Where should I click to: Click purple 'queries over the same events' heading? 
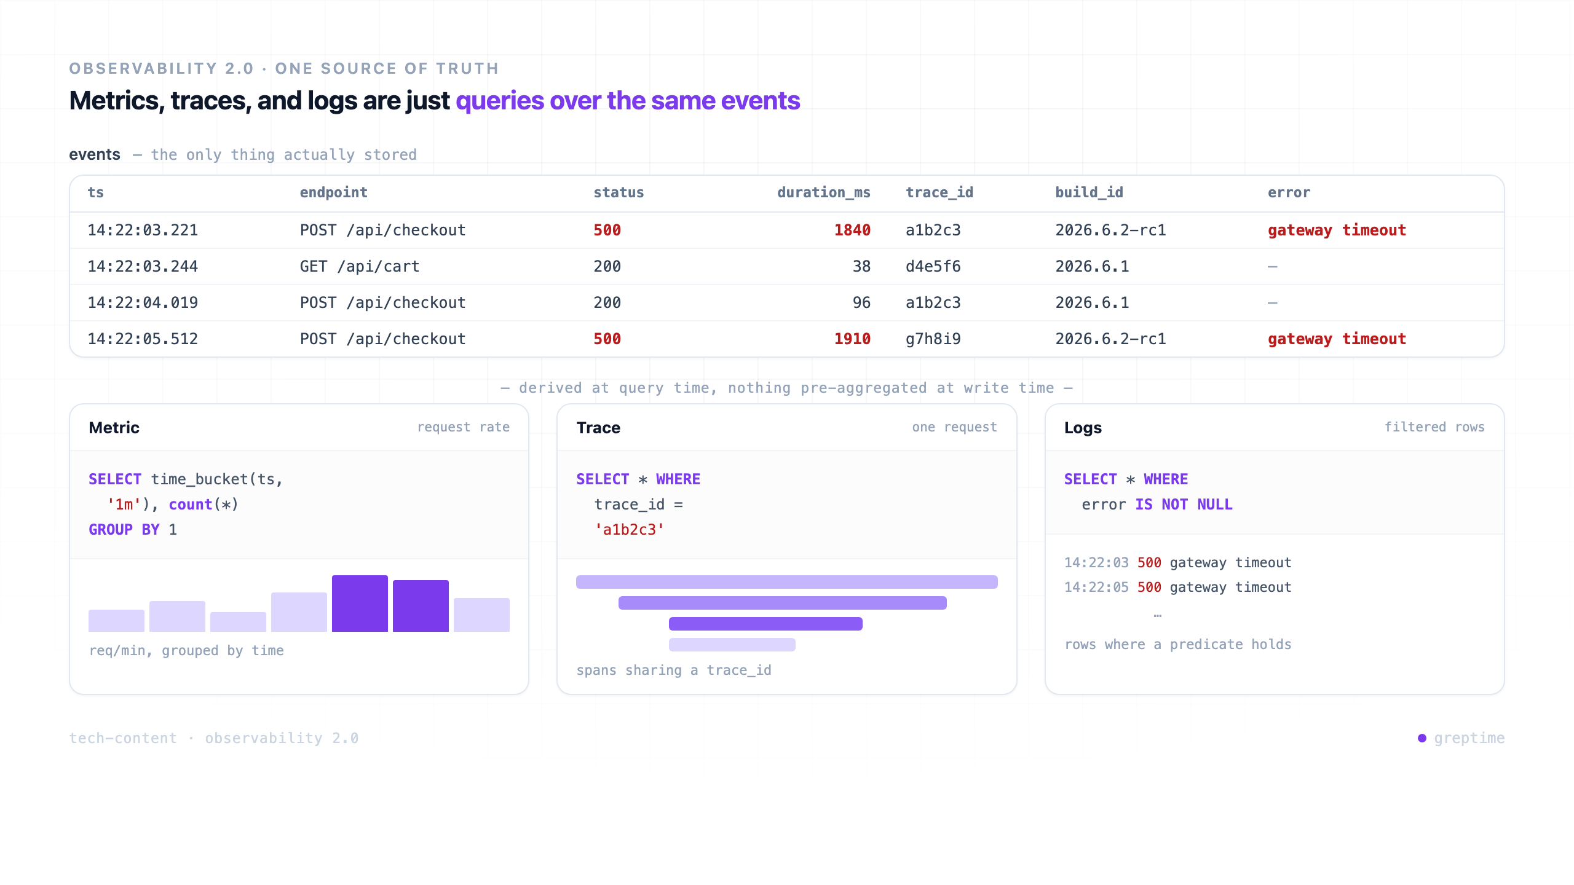click(628, 101)
